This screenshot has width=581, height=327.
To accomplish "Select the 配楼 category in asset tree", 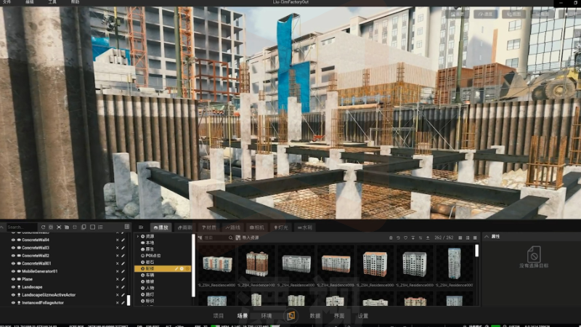I will (x=150, y=269).
